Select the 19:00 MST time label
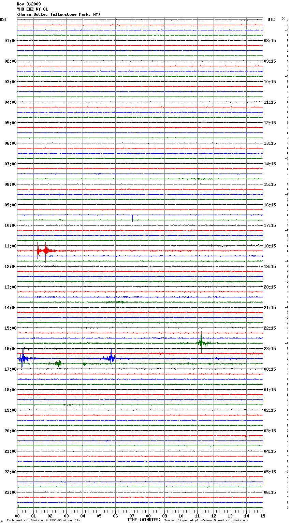Screen dimensions: 290x525 point(10,410)
